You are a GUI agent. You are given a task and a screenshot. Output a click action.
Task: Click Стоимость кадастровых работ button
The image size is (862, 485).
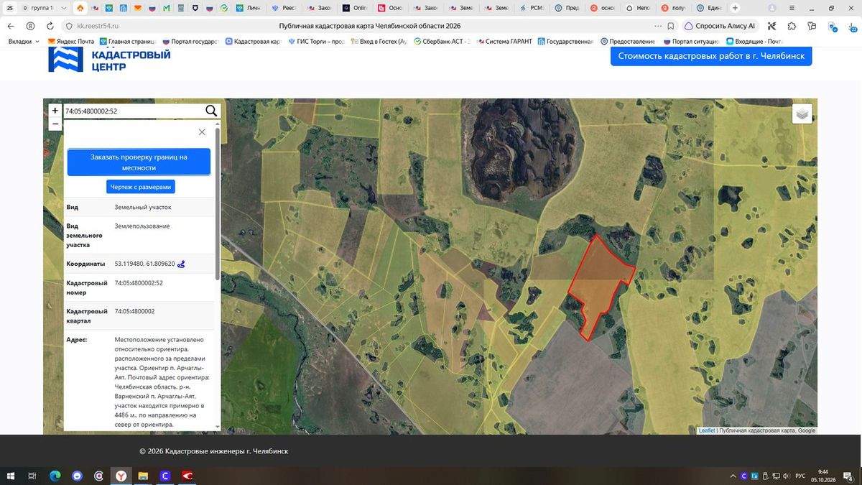[x=711, y=56]
